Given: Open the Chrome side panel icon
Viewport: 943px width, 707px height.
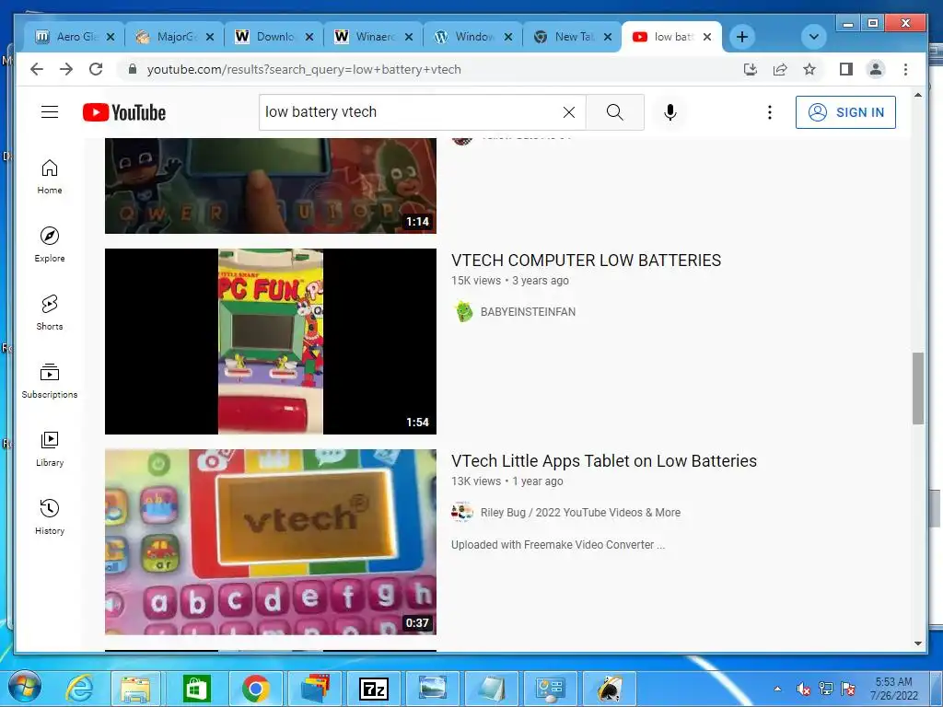Looking at the screenshot, I should [846, 69].
